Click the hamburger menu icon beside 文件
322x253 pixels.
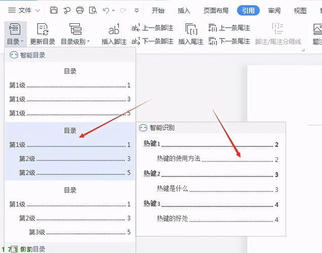coord(12,10)
